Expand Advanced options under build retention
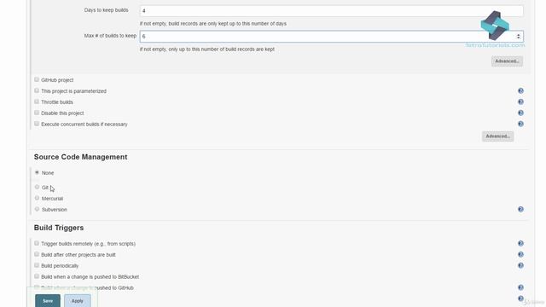The height and width of the screenshot is (307, 546). click(x=507, y=61)
